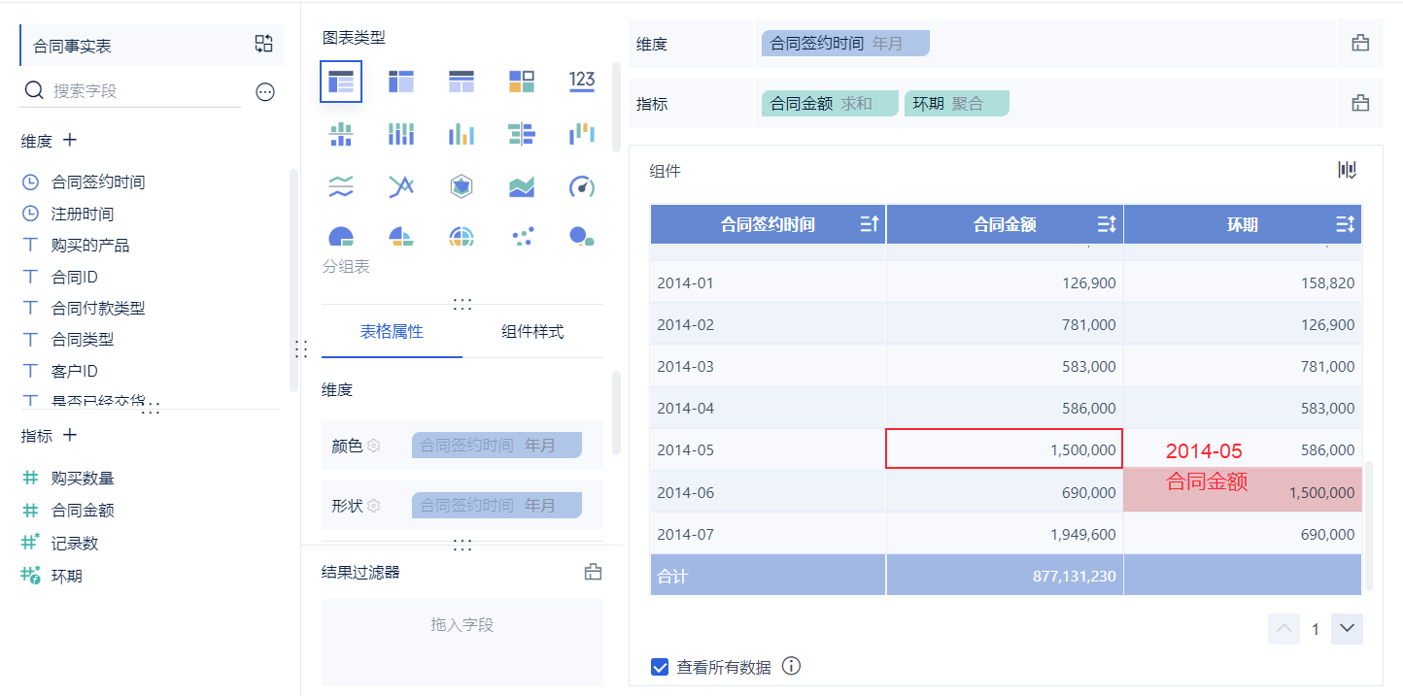The image size is (1403, 696).
Task: Add a new dimension with the plus button
Action: coord(70,140)
